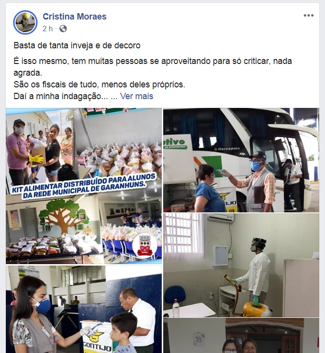Open the food kit distribution collage photo
325x353 pixels.
[x=83, y=186]
